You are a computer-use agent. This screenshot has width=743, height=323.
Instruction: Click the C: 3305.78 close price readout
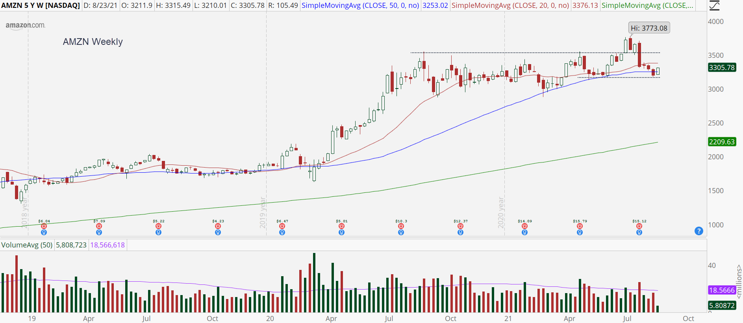248,6
